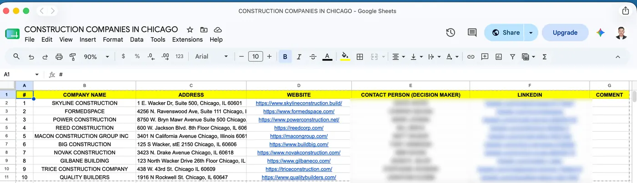Click the font size field showing 10
637x183 pixels.
[x=255, y=57]
